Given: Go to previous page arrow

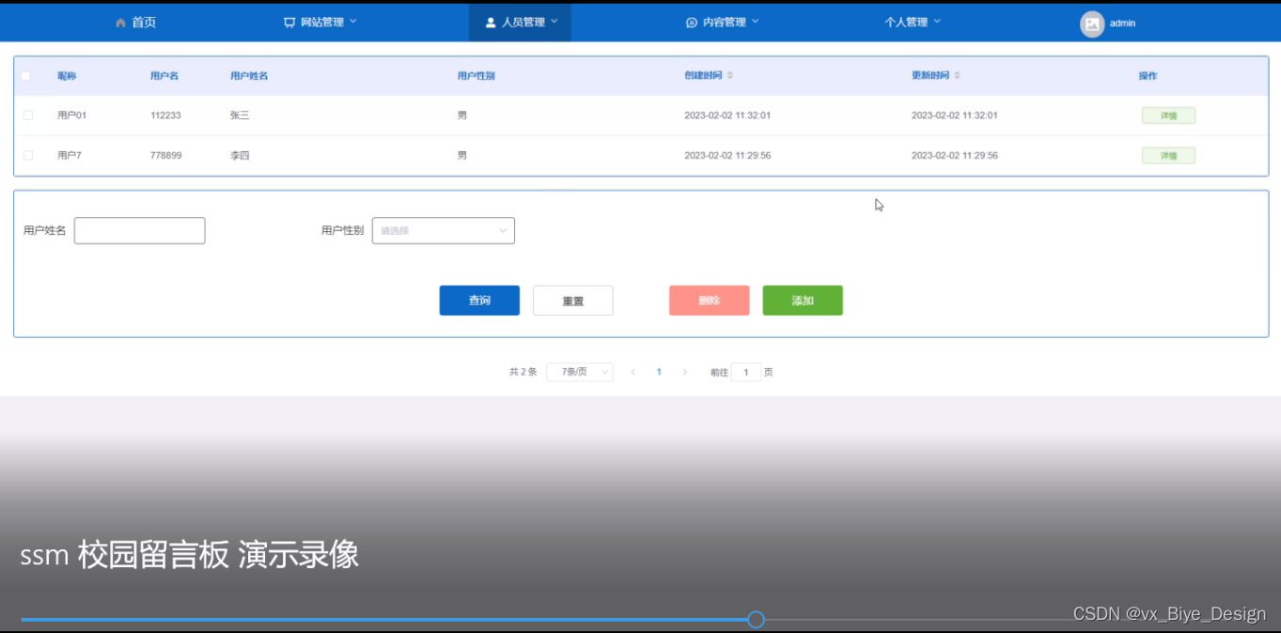Looking at the screenshot, I should pos(633,372).
